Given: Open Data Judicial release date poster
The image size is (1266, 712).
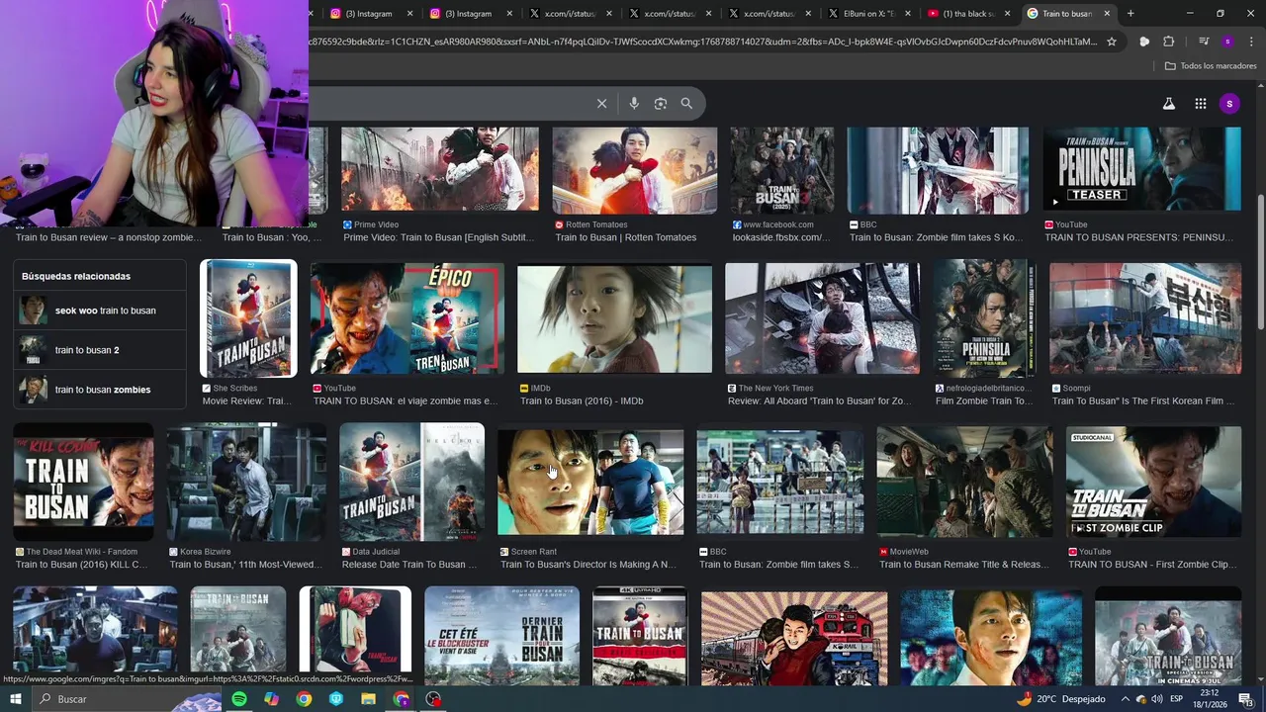Looking at the screenshot, I should click(411, 481).
